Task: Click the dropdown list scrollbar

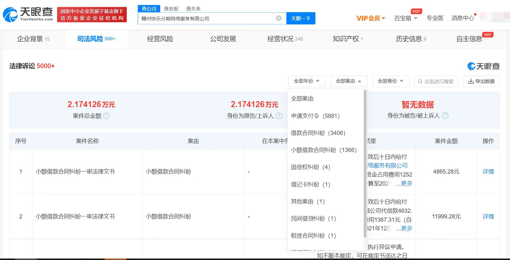Action: pyautogui.click(x=365, y=164)
